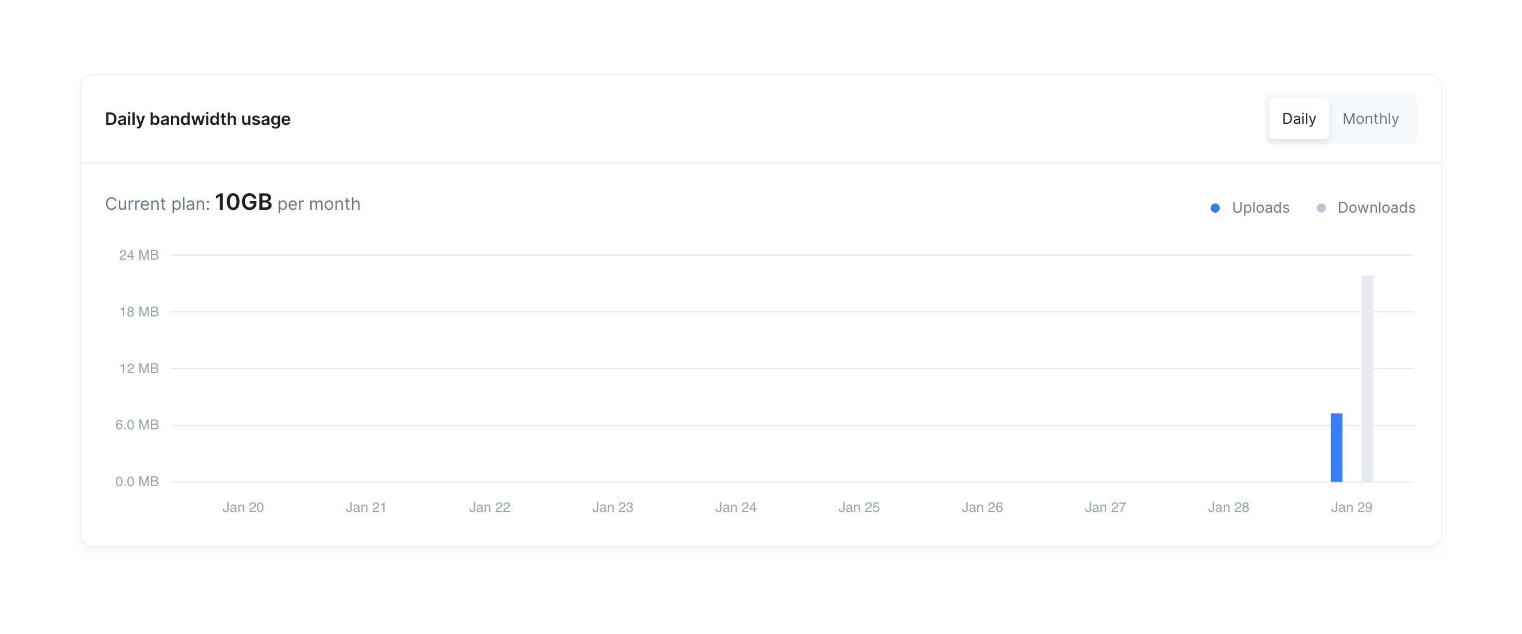Click the 24 MB axis label

(x=139, y=255)
